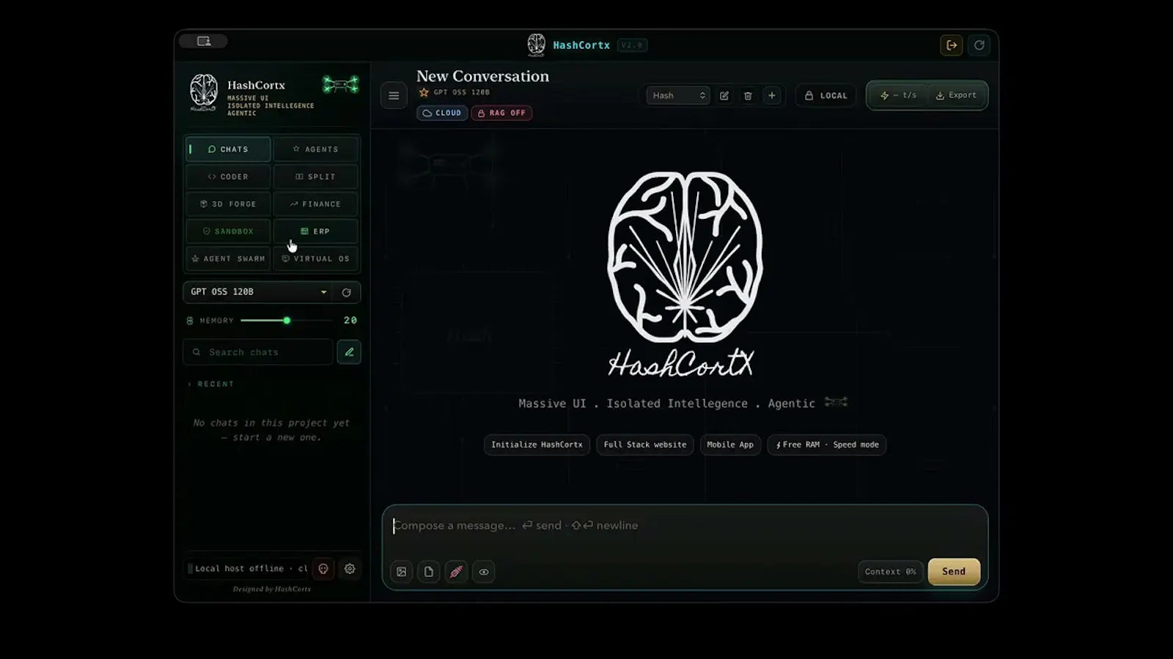Click the HashCortx brain logo in title bar
The height and width of the screenshot is (659, 1173).
[x=537, y=45]
